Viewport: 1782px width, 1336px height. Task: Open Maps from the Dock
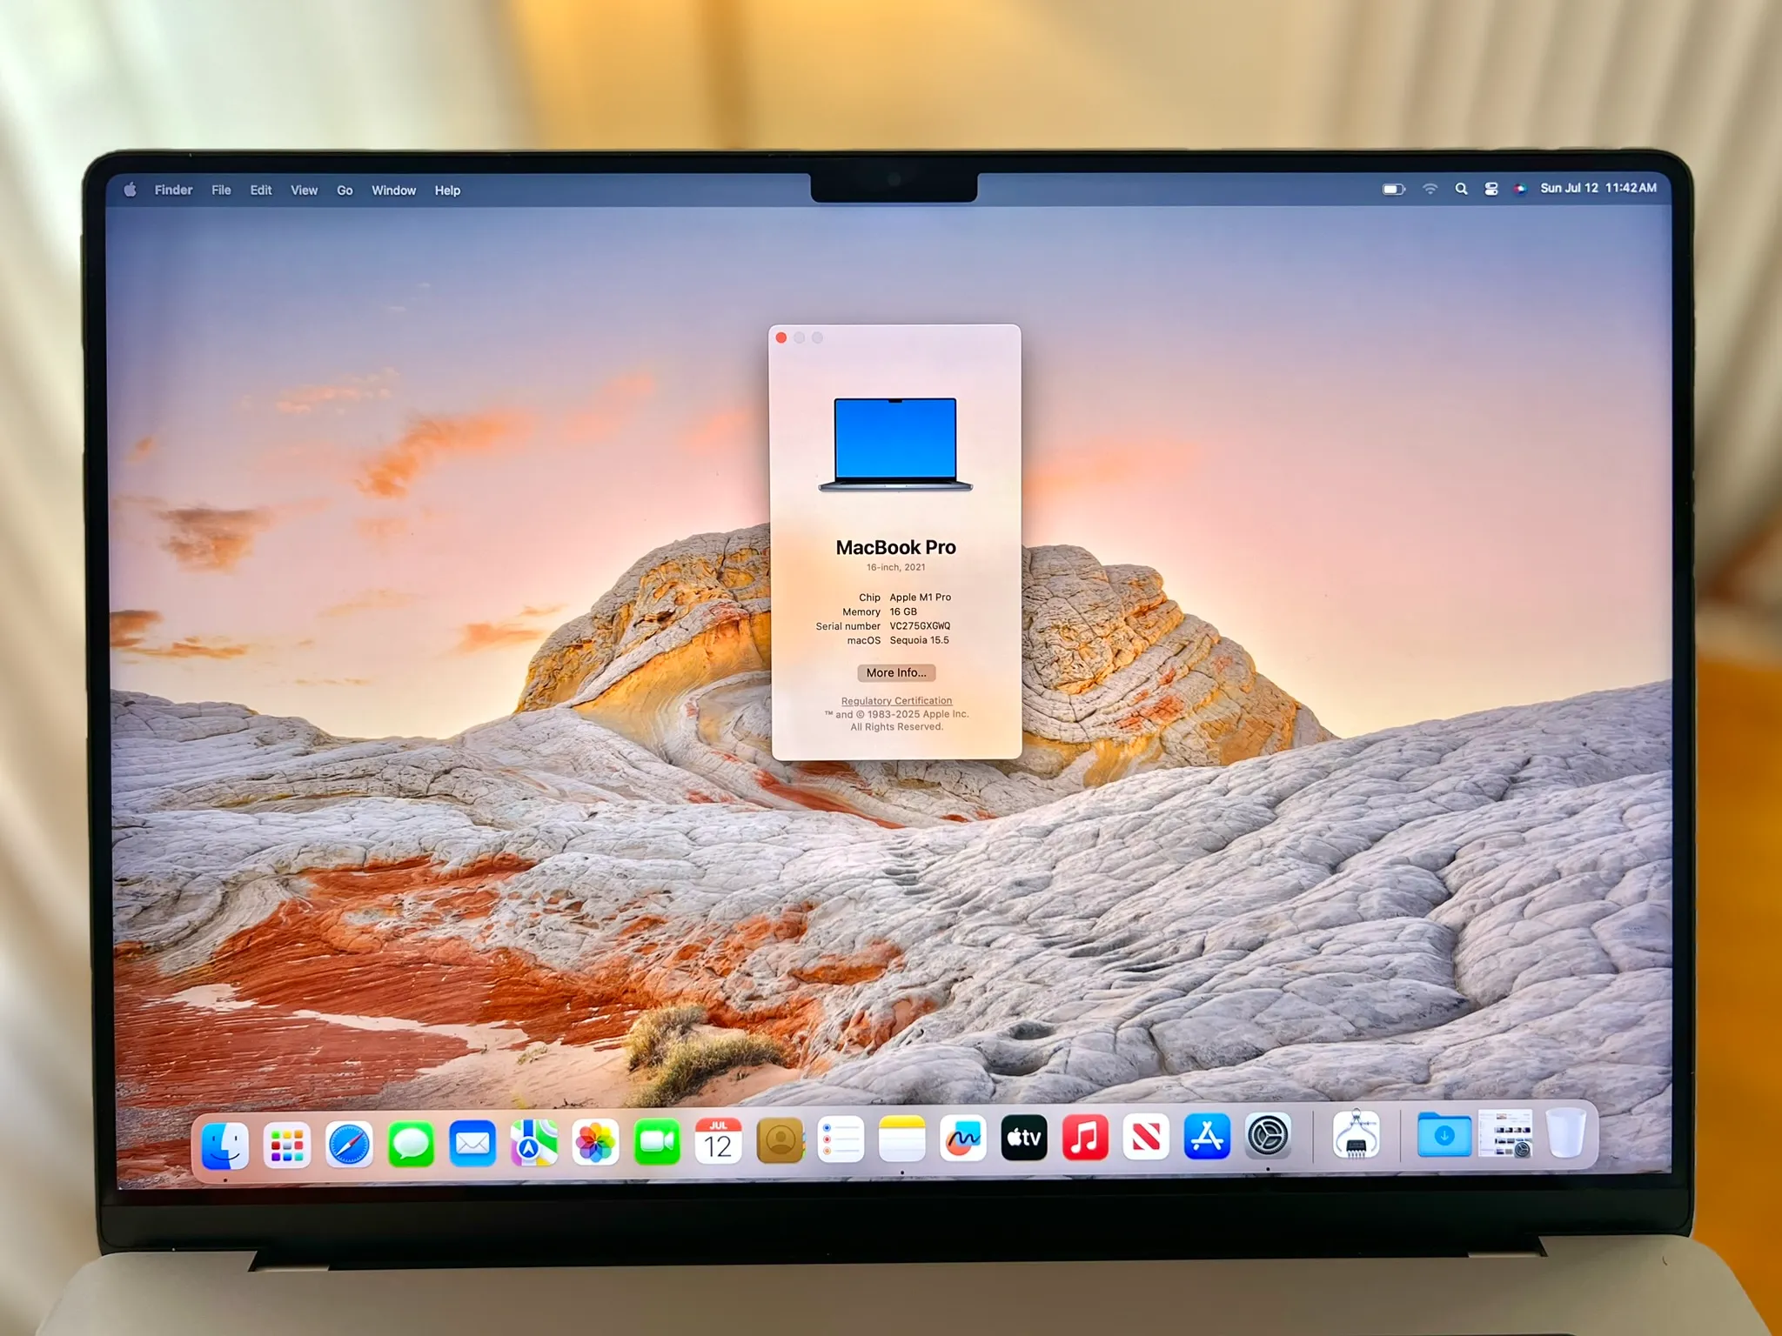(x=533, y=1142)
